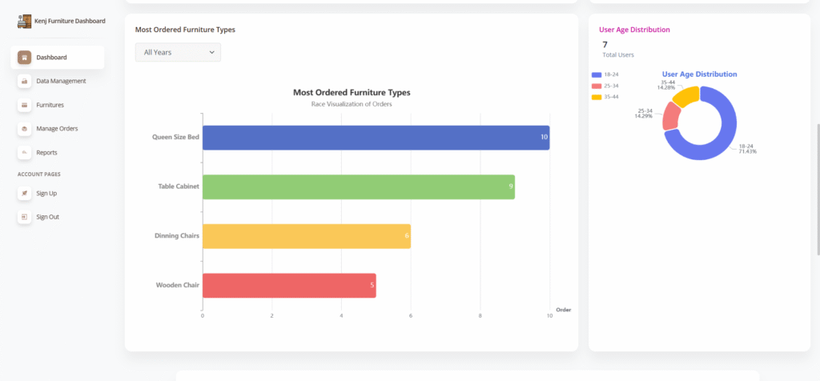Screen dimensions: 820x381
Task: Open the Data Management menu item
Action: 61,81
